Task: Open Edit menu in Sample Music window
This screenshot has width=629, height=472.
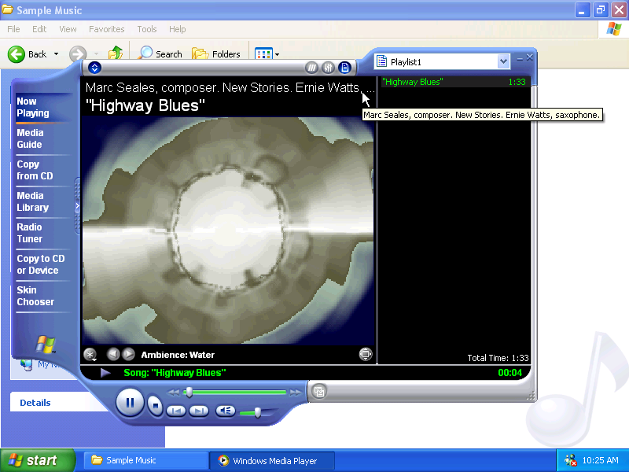Action: (x=39, y=29)
